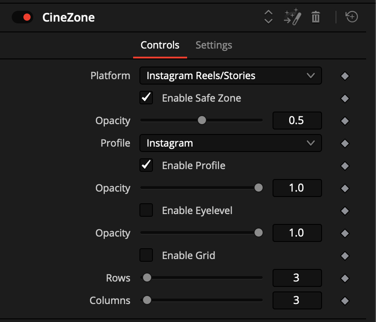Click the CineZone effect title

click(68, 18)
